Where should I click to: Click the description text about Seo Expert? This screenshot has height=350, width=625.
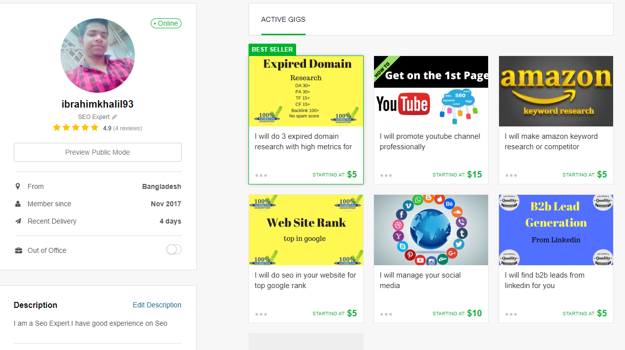pyautogui.click(x=91, y=323)
